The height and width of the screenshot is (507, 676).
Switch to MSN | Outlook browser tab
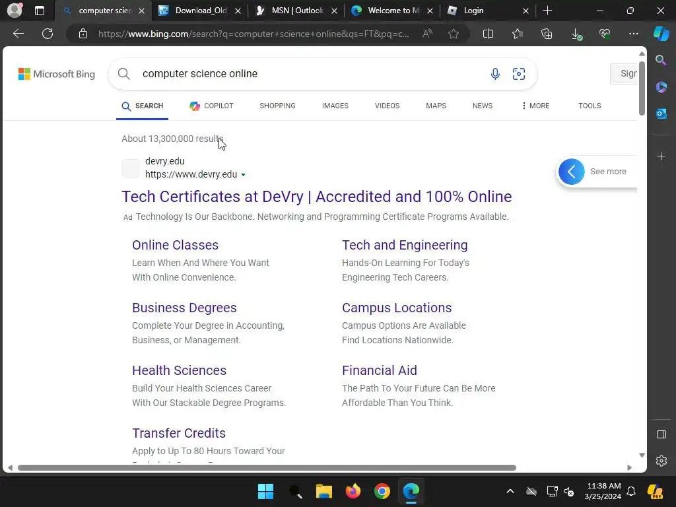(296, 11)
